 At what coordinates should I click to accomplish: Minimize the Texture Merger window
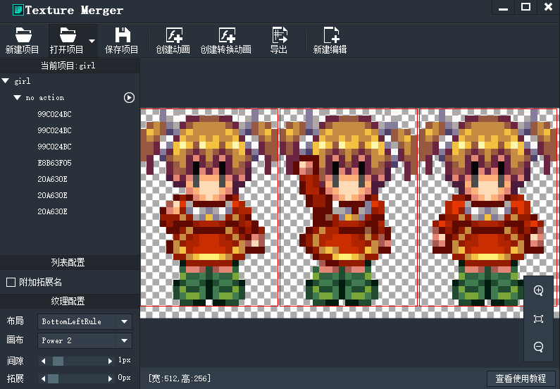pos(503,7)
